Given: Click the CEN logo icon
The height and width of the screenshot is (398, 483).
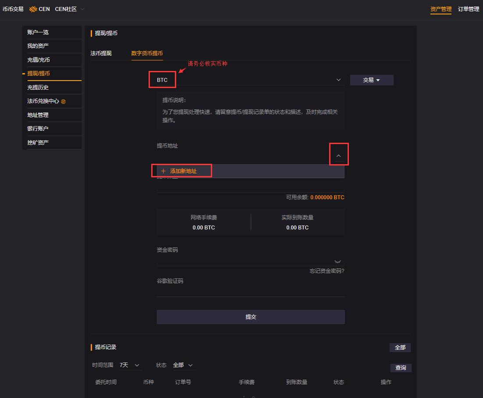Looking at the screenshot, I should point(33,9).
